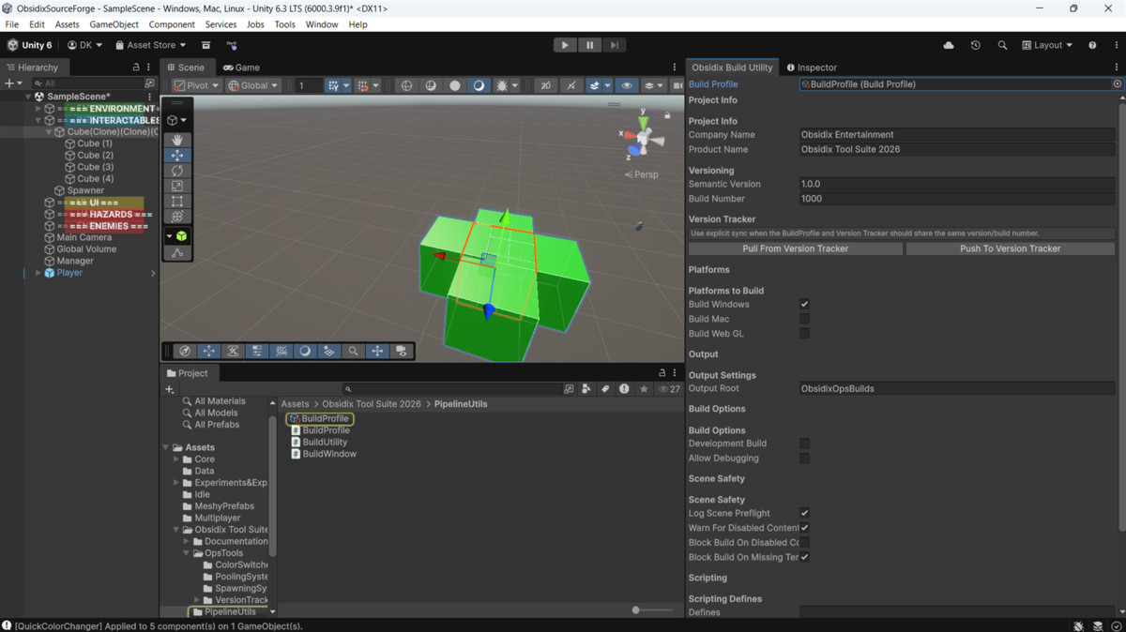This screenshot has width=1126, height=632.
Task: Click the Pause button
Action: (589, 45)
